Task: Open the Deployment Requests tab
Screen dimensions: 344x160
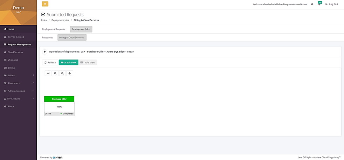Action: click(x=54, y=29)
